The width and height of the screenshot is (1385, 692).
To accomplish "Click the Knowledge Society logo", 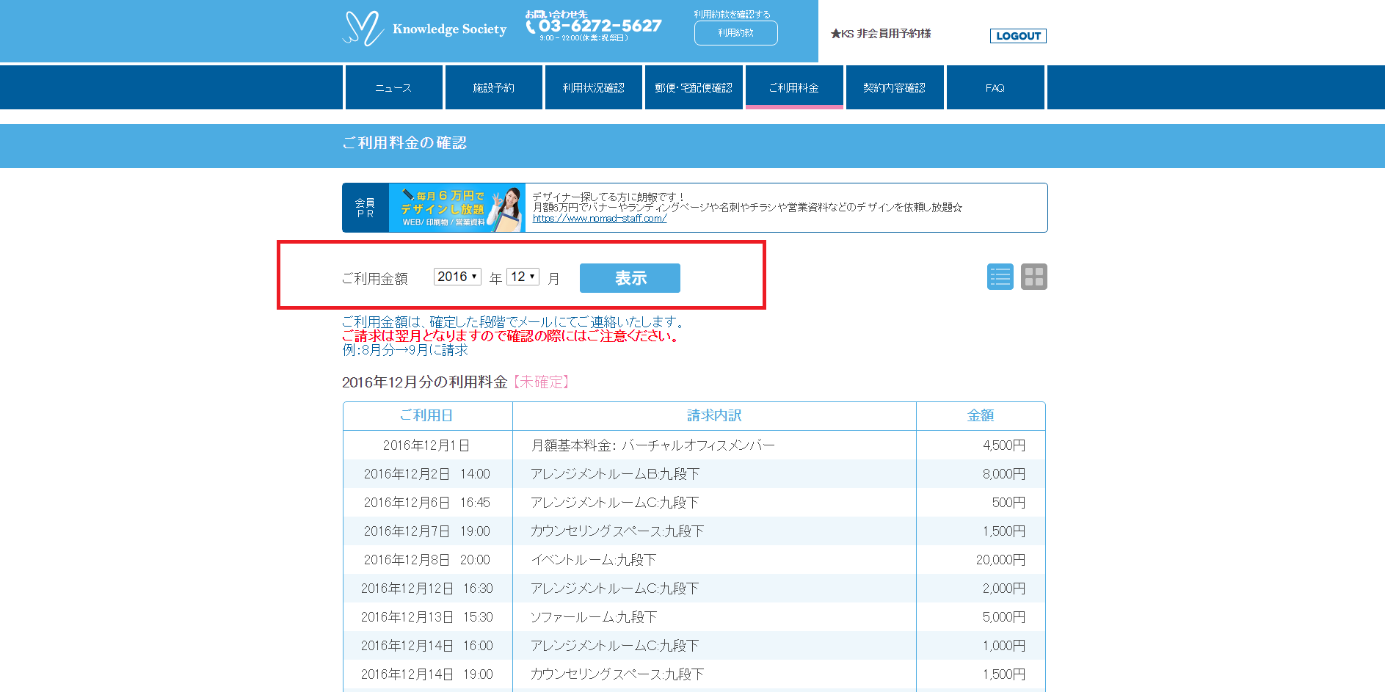I will (x=424, y=29).
